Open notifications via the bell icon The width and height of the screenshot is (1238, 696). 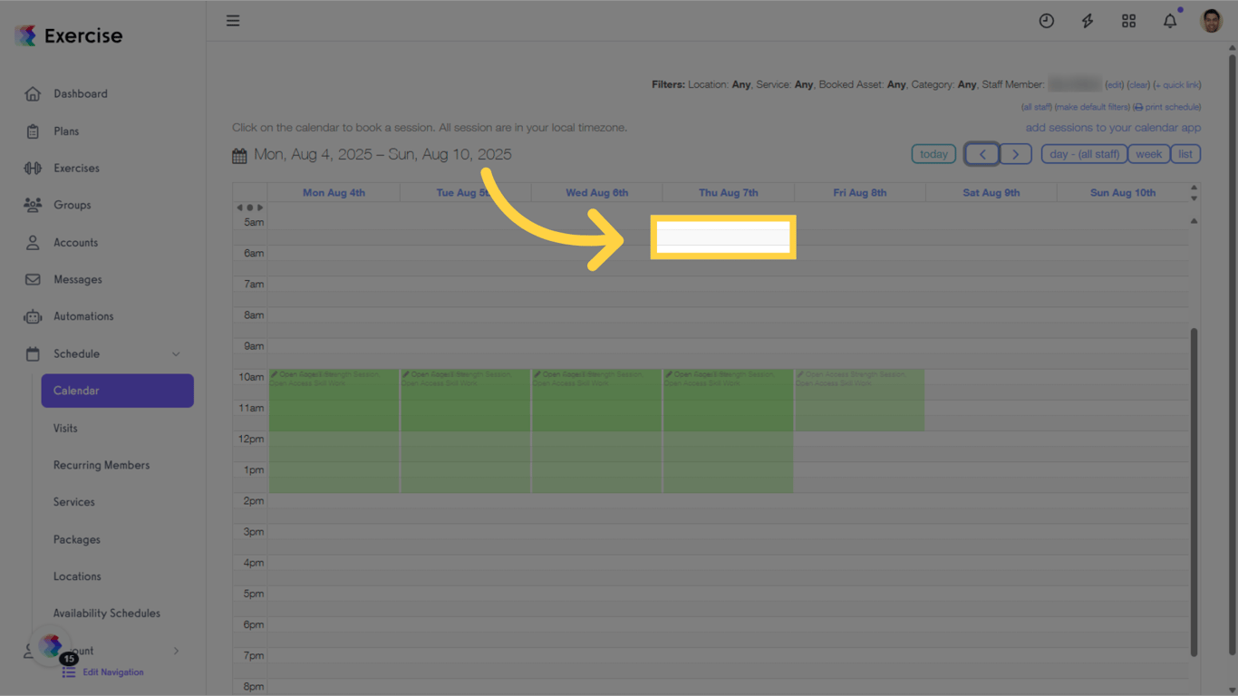[x=1169, y=20]
